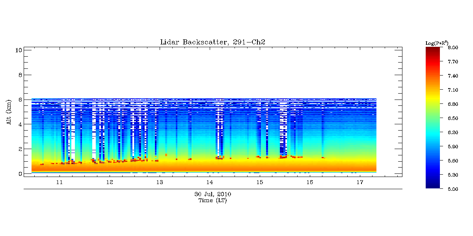The height and width of the screenshot is (236, 473).
Task: Click the colorbar value 7.40
Action: 453,76
